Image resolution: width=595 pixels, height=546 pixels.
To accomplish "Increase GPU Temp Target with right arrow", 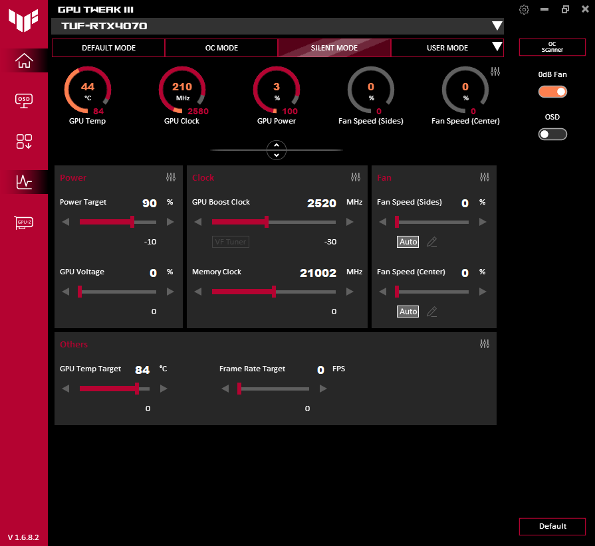I will tap(164, 389).
